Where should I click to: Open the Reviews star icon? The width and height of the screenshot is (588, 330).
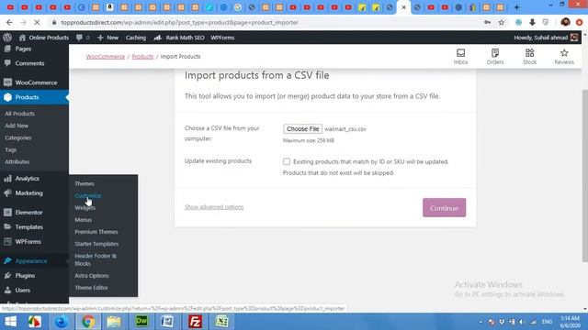click(x=564, y=57)
